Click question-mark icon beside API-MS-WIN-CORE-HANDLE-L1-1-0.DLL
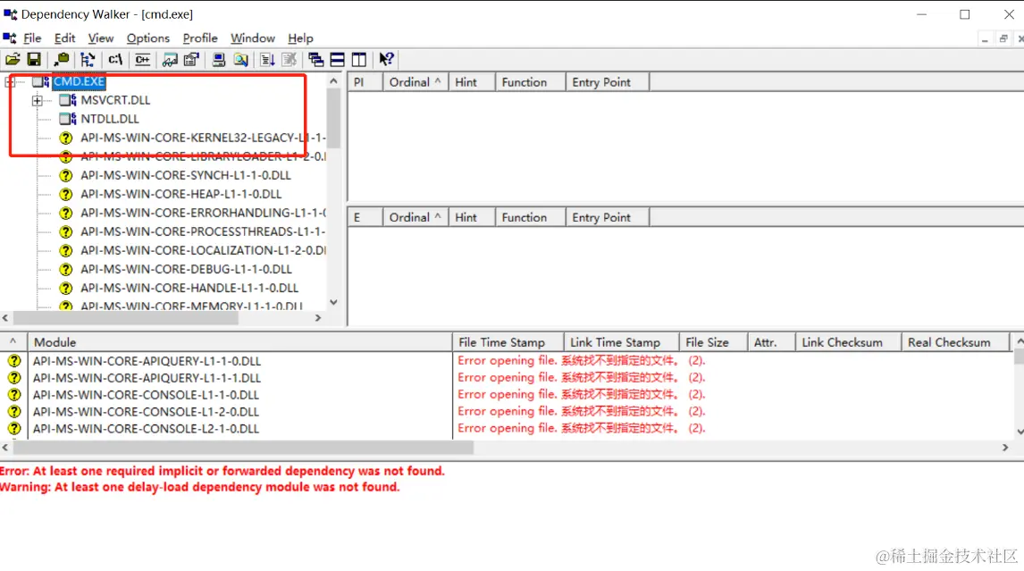 (x=66, y=288)
